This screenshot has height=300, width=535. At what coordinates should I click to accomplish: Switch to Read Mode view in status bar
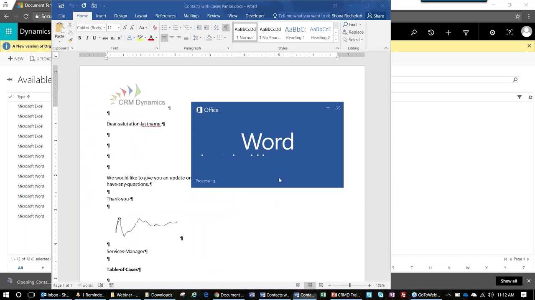[x=298, y=285]
